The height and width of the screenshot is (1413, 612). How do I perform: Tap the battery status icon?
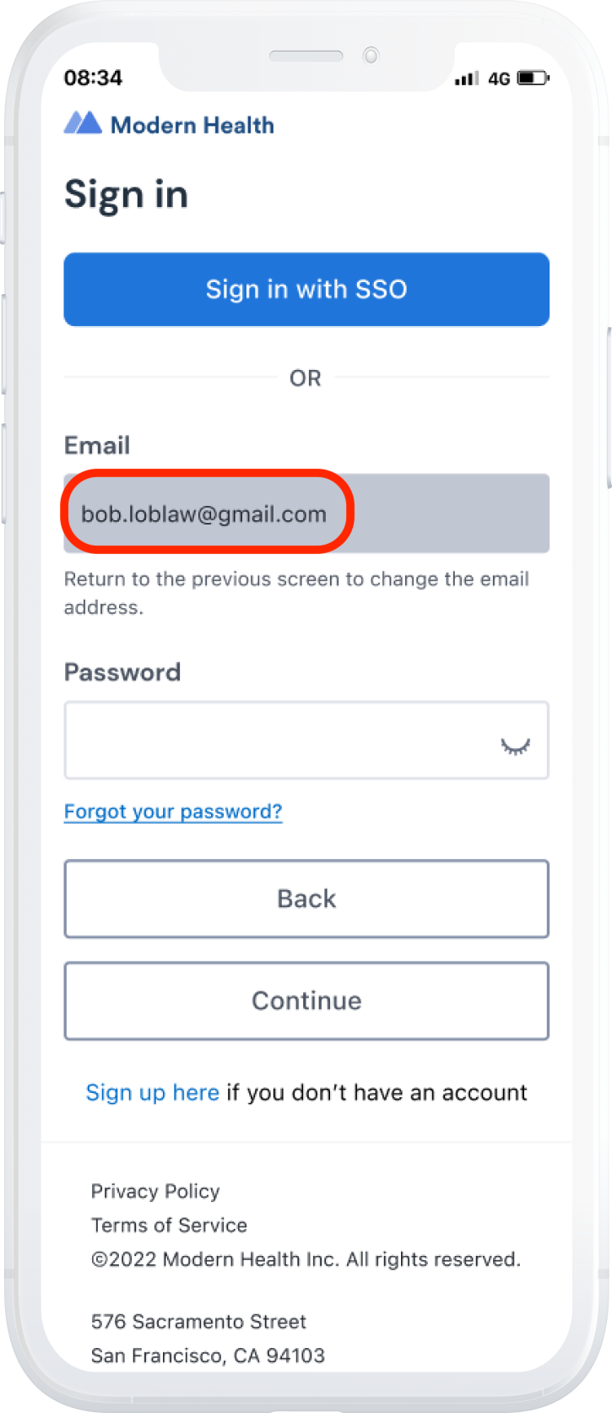click(x=533, y=79)
